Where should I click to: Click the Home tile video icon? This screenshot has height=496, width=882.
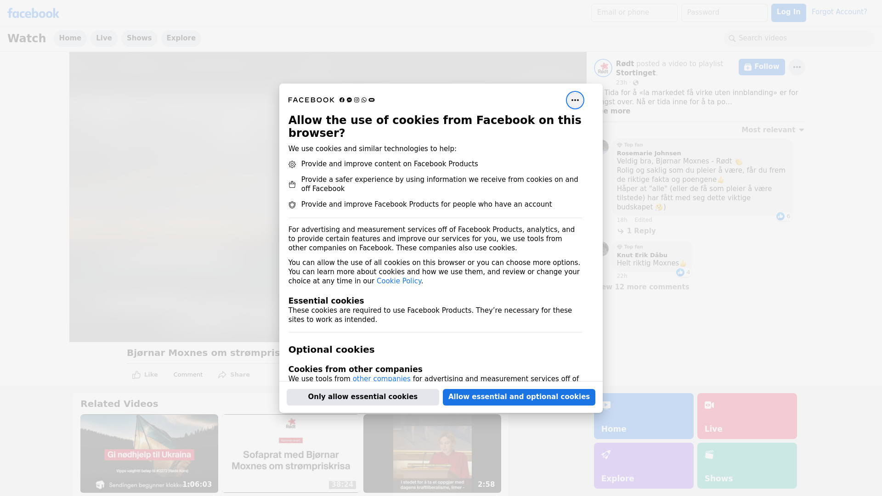click(606, 405)
